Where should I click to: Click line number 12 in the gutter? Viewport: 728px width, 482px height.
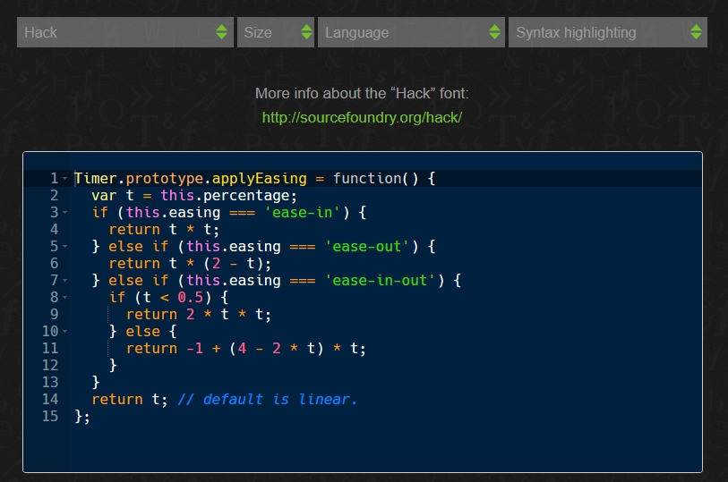[x=50, y=365]
